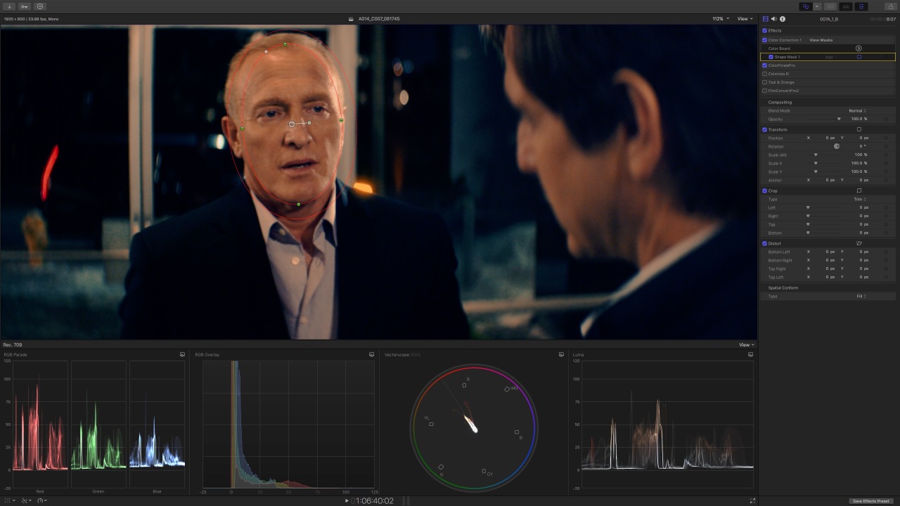
Task: Click the Crop Bottom value field
Action: 863,233
